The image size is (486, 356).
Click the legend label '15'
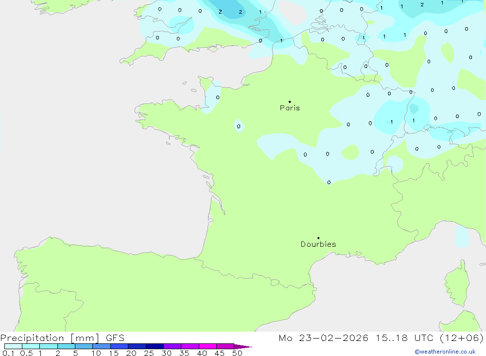click(x=114, y=353)
